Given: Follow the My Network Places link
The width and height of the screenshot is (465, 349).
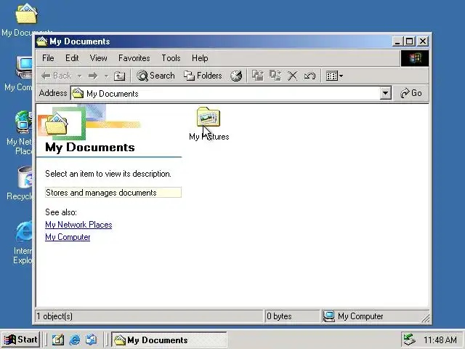Looking at the screenshot, I should click(78, 225).
